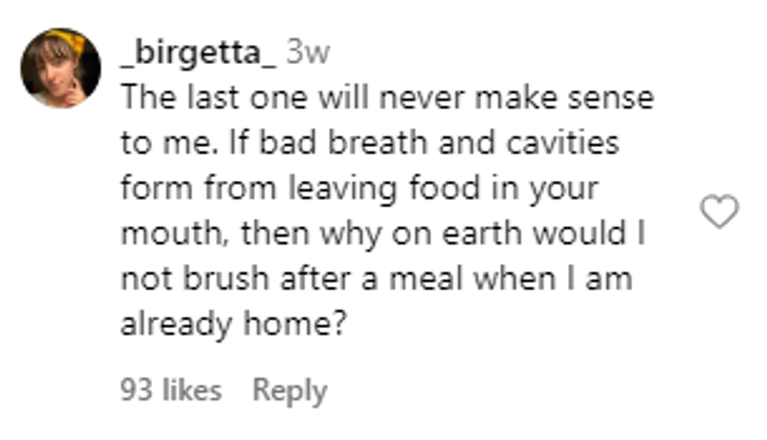Show who liked this comment
Viewport: 767px width, 440px height.
(x=171, y=391)
